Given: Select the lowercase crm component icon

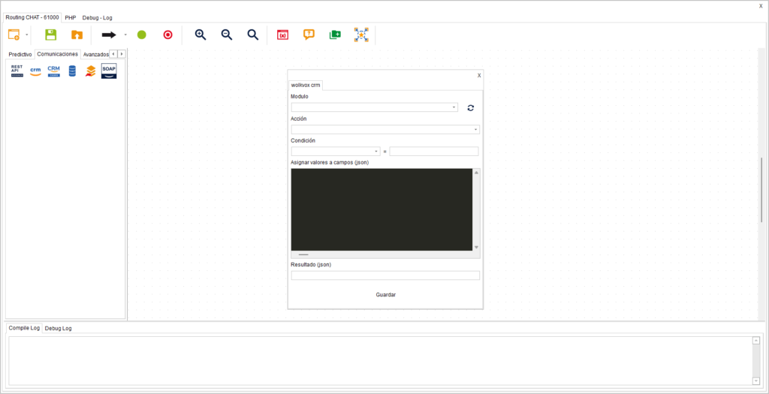Looking at the screenshot, I should pos(35,71).
